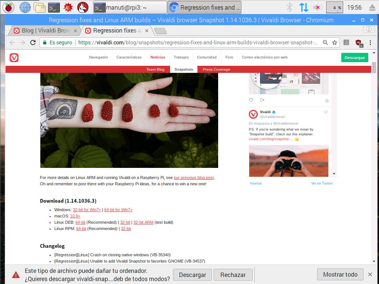379x284 pixels.
Task: Click the binoculars tweet image
Action: pyautogui.click(x=289, y=161)
